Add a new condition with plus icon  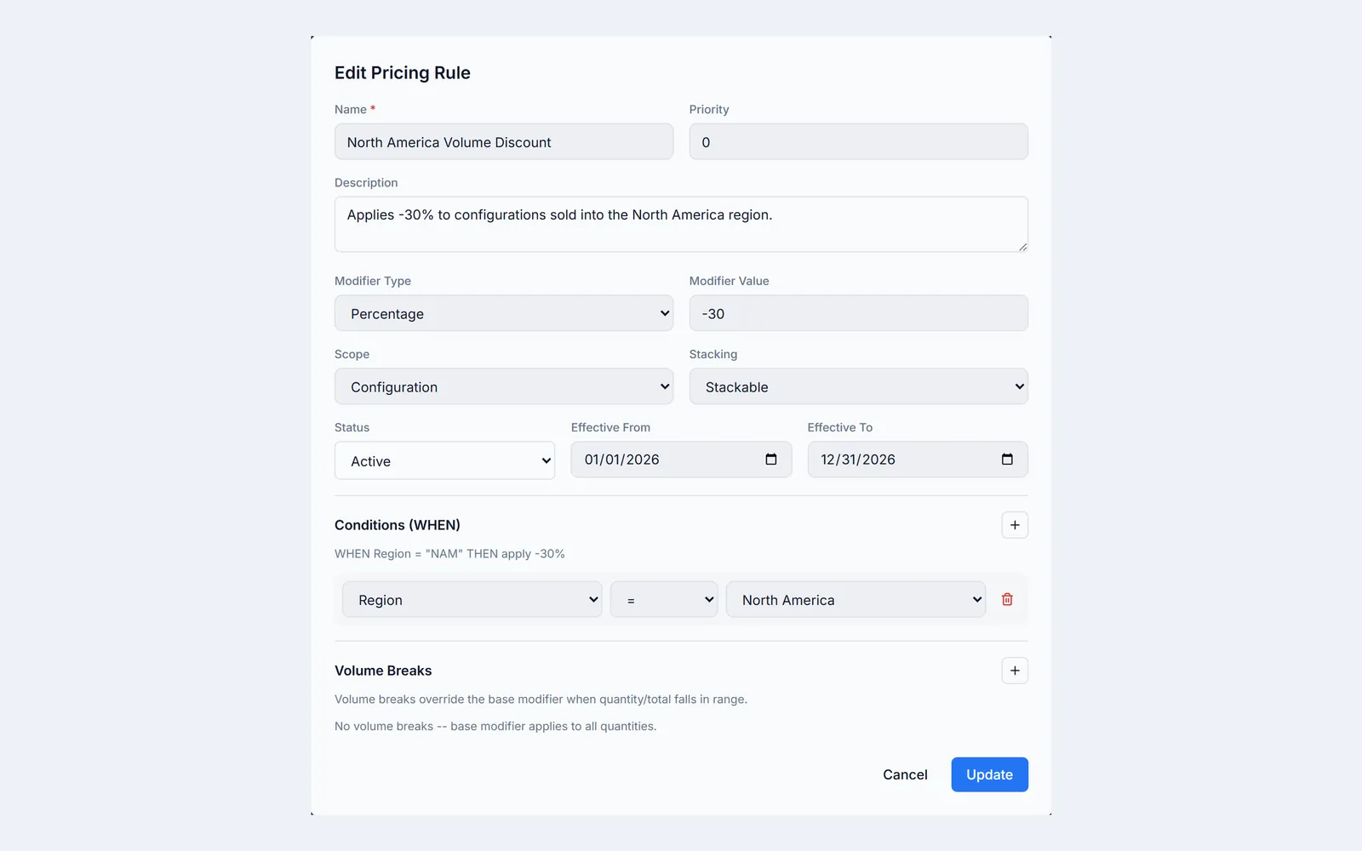[x=1015, y=525]
